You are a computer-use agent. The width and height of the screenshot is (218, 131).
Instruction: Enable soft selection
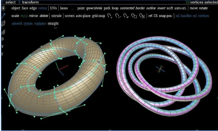click(x=170, y=8)
